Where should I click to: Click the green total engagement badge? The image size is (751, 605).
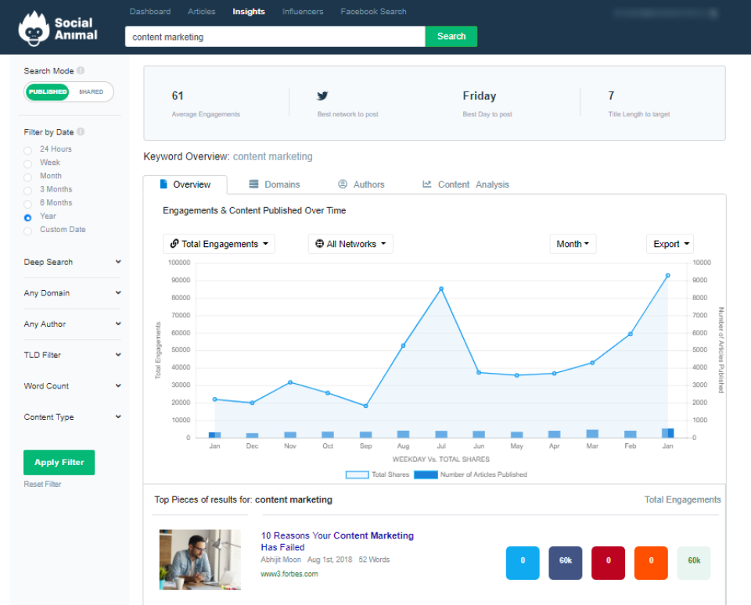694,562
